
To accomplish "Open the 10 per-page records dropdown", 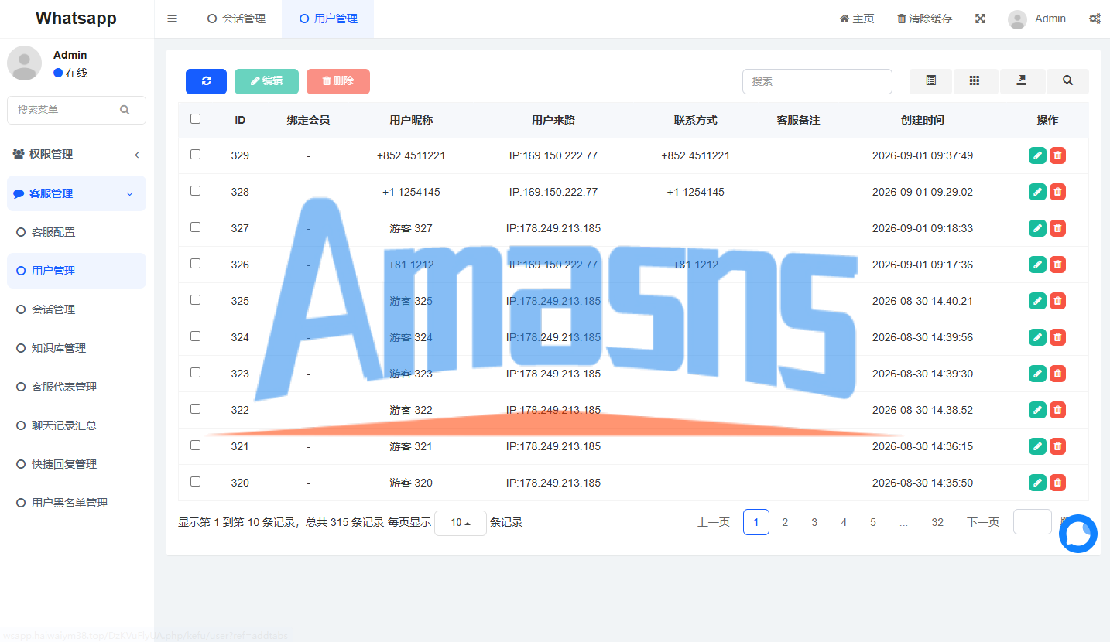I will 461,523.
